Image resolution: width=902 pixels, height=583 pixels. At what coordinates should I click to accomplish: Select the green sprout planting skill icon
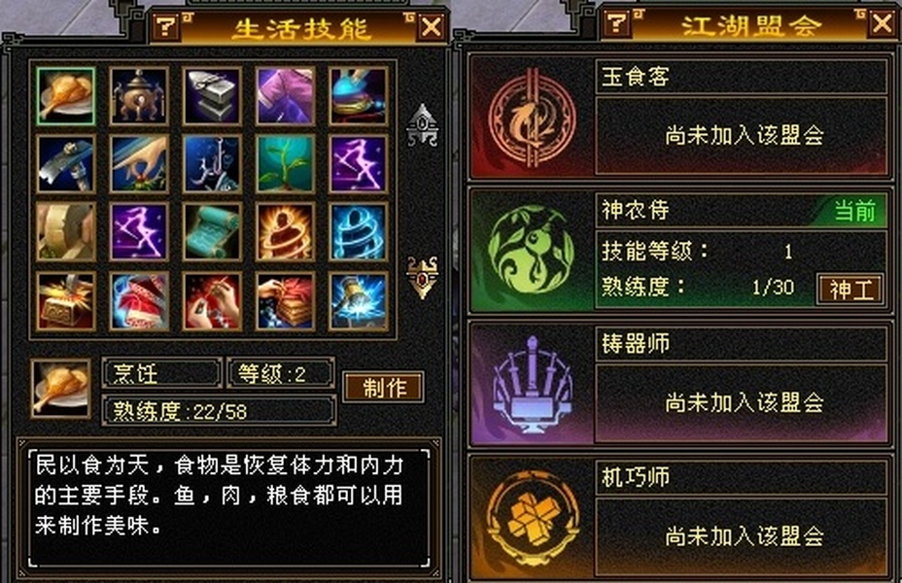[x=286, y=164]
